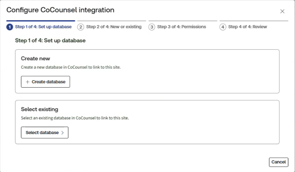Click the plus icon on Create database
Image resolution: width=295 pixels, height=172 pixels.
[28, 82]
